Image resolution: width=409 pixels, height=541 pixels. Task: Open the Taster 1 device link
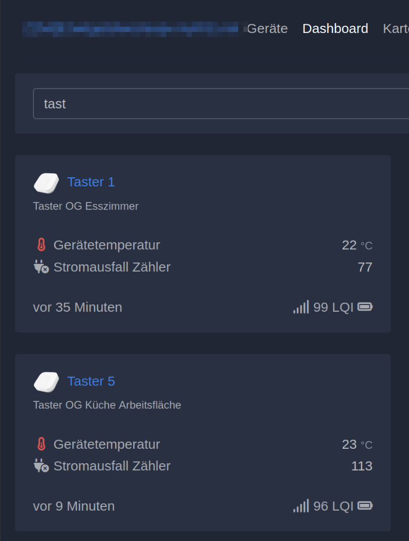91,182
